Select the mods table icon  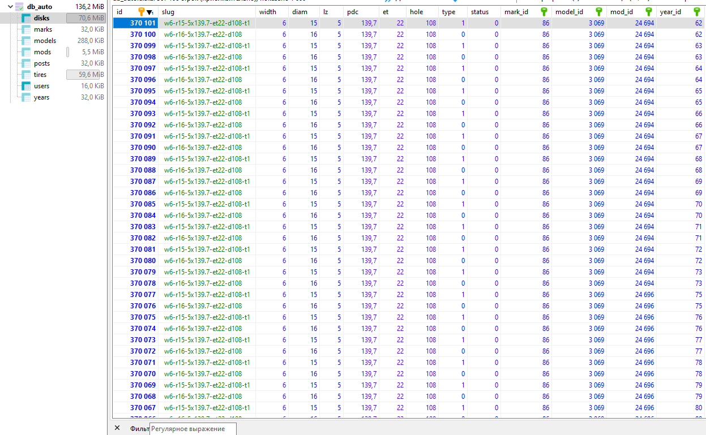(26, 52)
